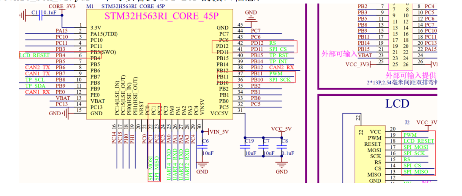
Task: Click the PB3(SWO) pin name
Action: [x=103, y=52]
